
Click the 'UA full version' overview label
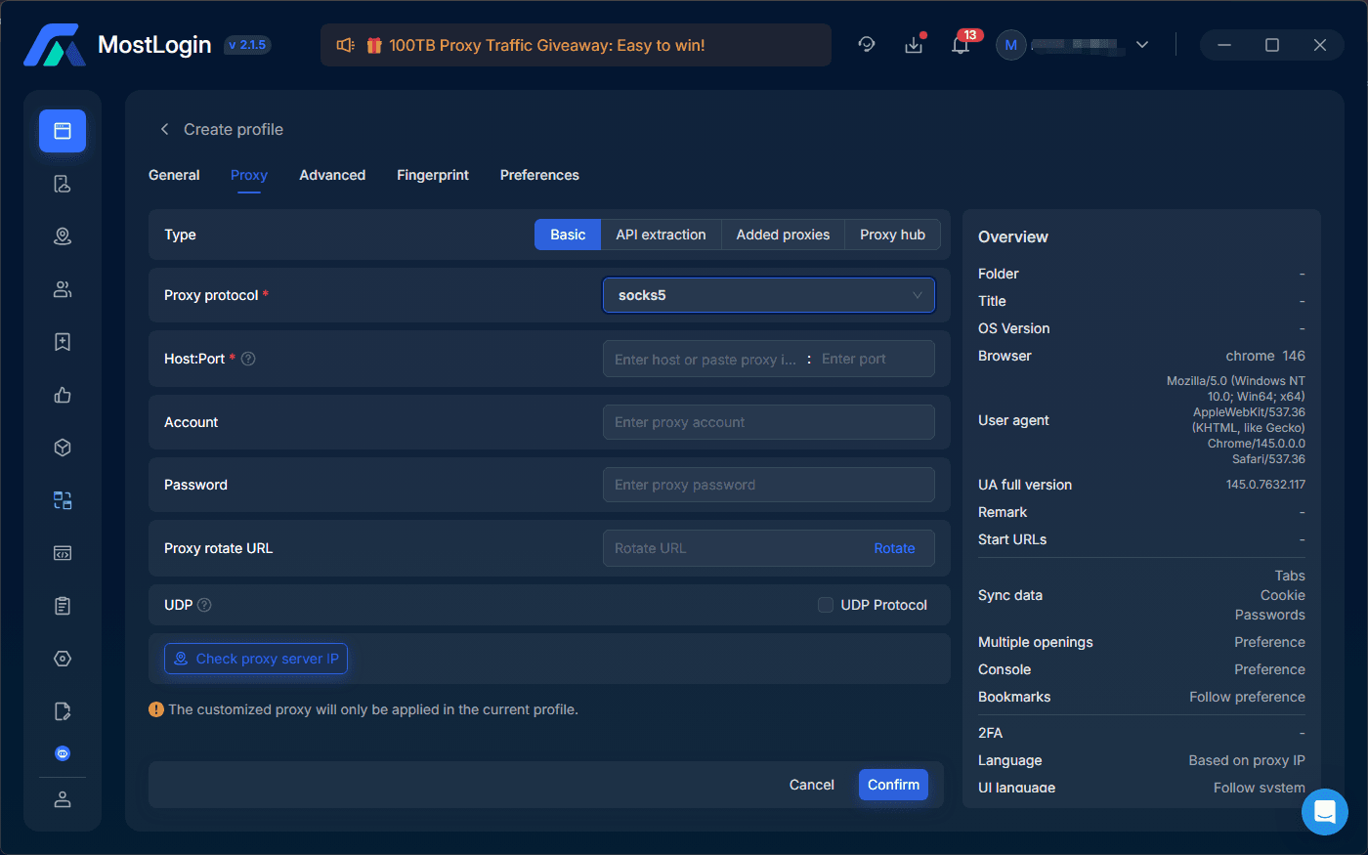pyautogui.click(x=1025, y=485)
